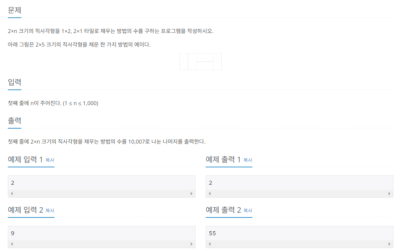Click right scroll arrow in example input 1

pos(192,194)
